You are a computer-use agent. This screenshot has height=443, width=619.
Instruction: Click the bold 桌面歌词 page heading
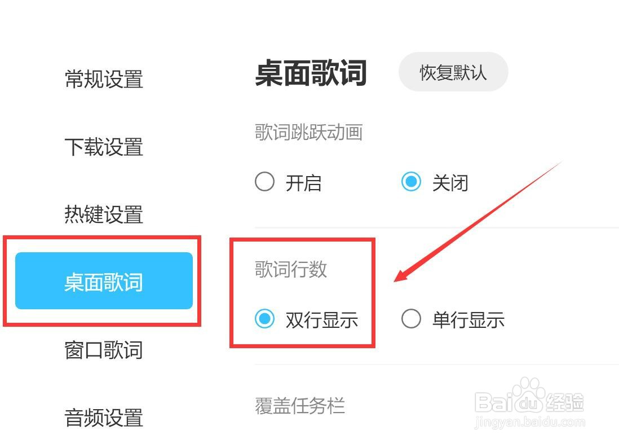[x=311, y=73]
